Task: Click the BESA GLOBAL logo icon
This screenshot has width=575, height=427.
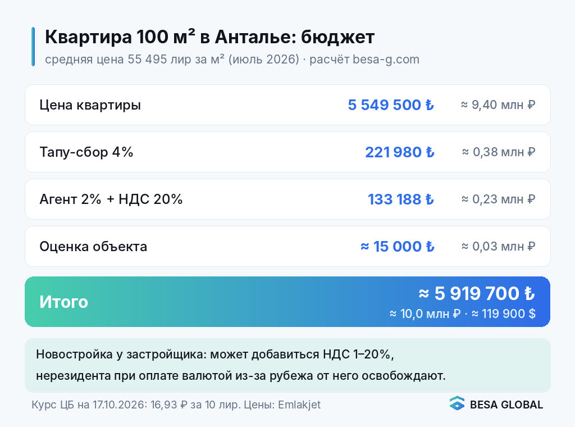Action: (x=457, y=403)
